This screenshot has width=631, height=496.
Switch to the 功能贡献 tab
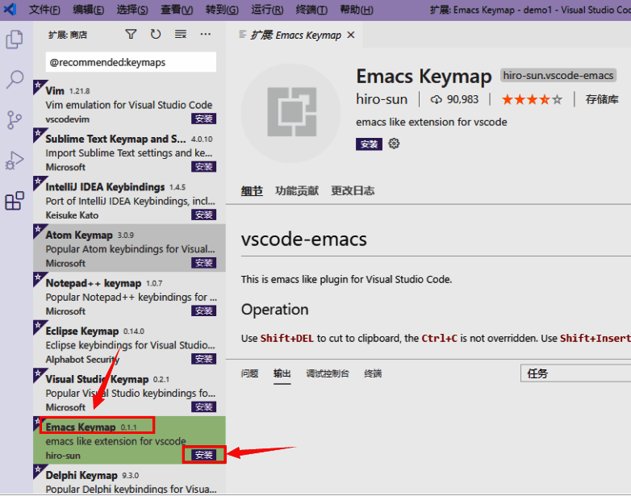point(297,190)
